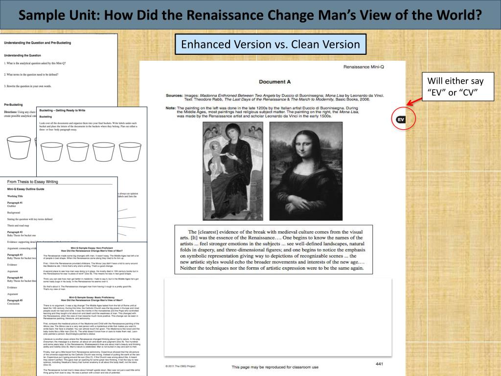
Task: Open the Mona Lisa painting image
Action: coord(306,171)
